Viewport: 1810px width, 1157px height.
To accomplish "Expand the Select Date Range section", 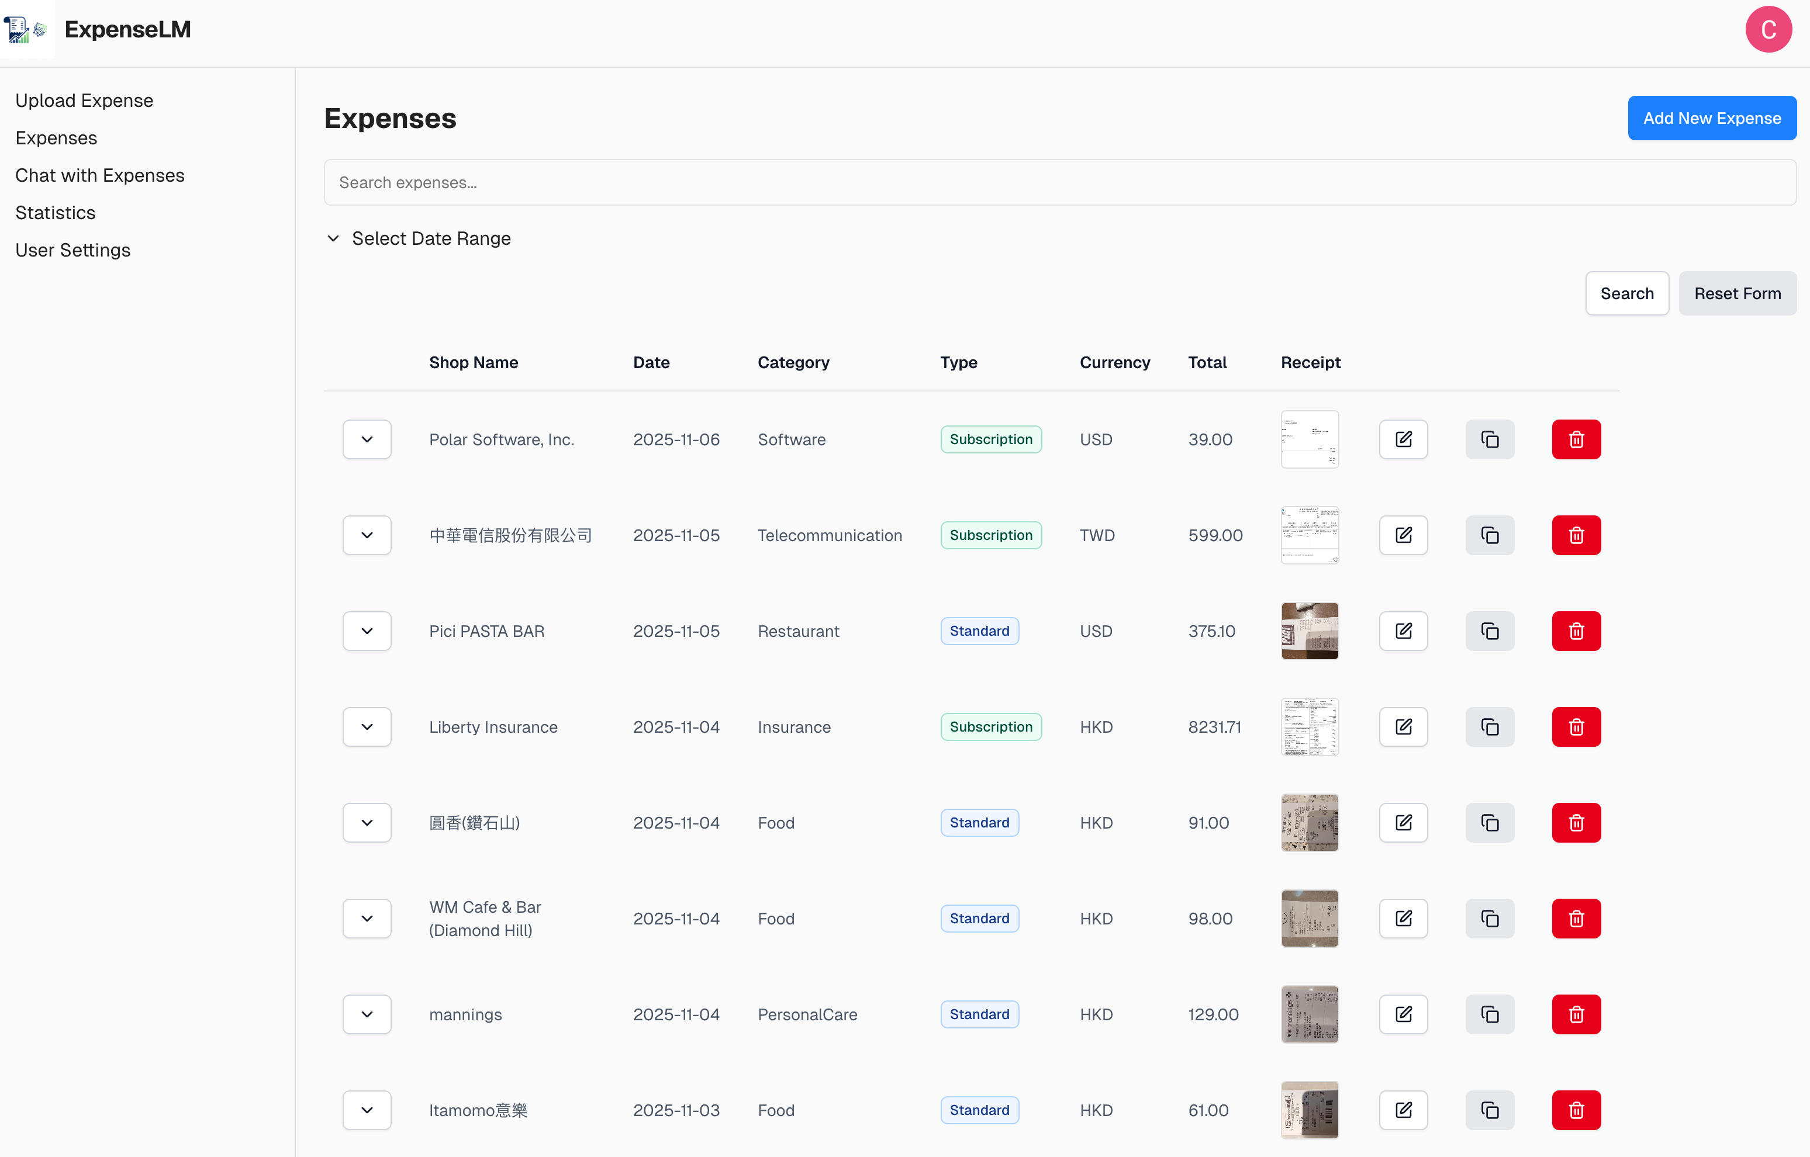I will pyautogui.click(x=418, y=238).
